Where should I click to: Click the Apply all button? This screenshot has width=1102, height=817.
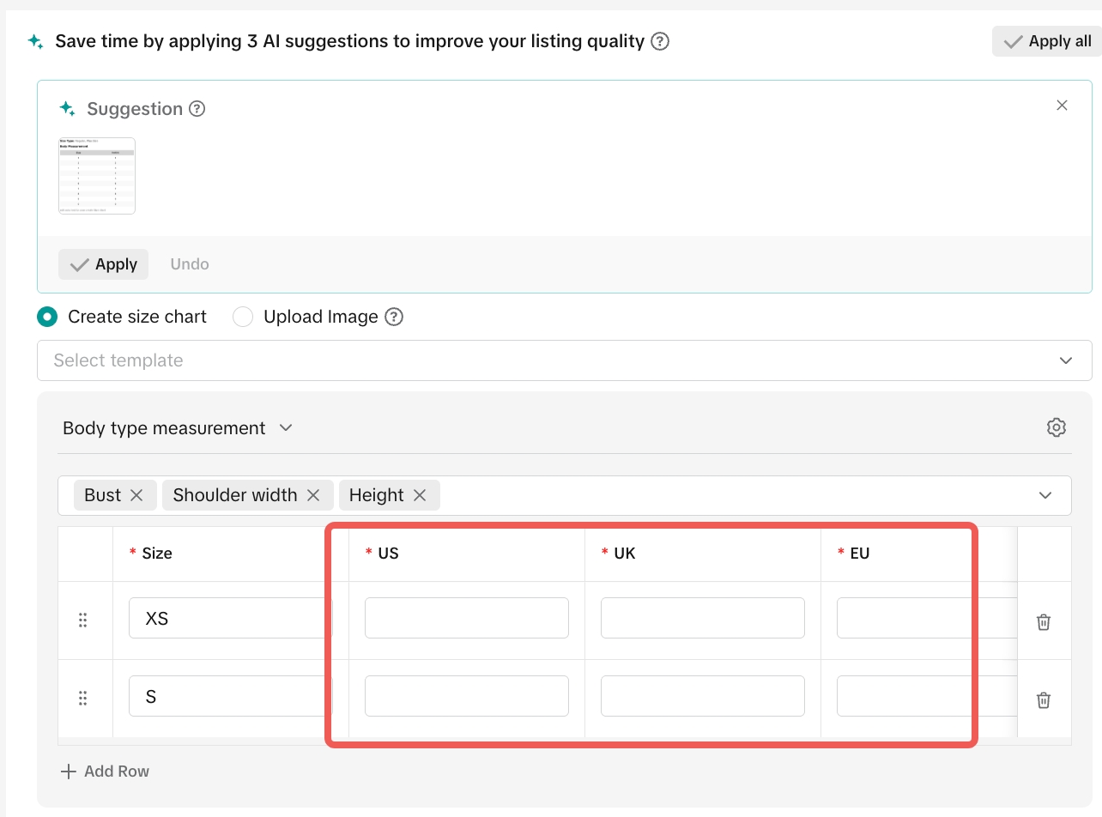click(x=1047, y=41)
